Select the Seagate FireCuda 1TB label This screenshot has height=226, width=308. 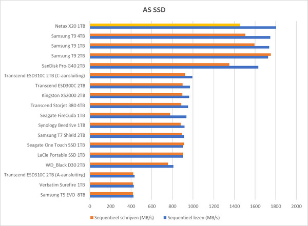pyautogui.click(x=63, y=115)
